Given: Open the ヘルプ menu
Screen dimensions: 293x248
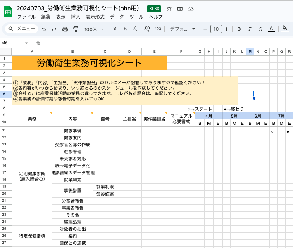Looking at the screenshot, I should tap(156, 17).
